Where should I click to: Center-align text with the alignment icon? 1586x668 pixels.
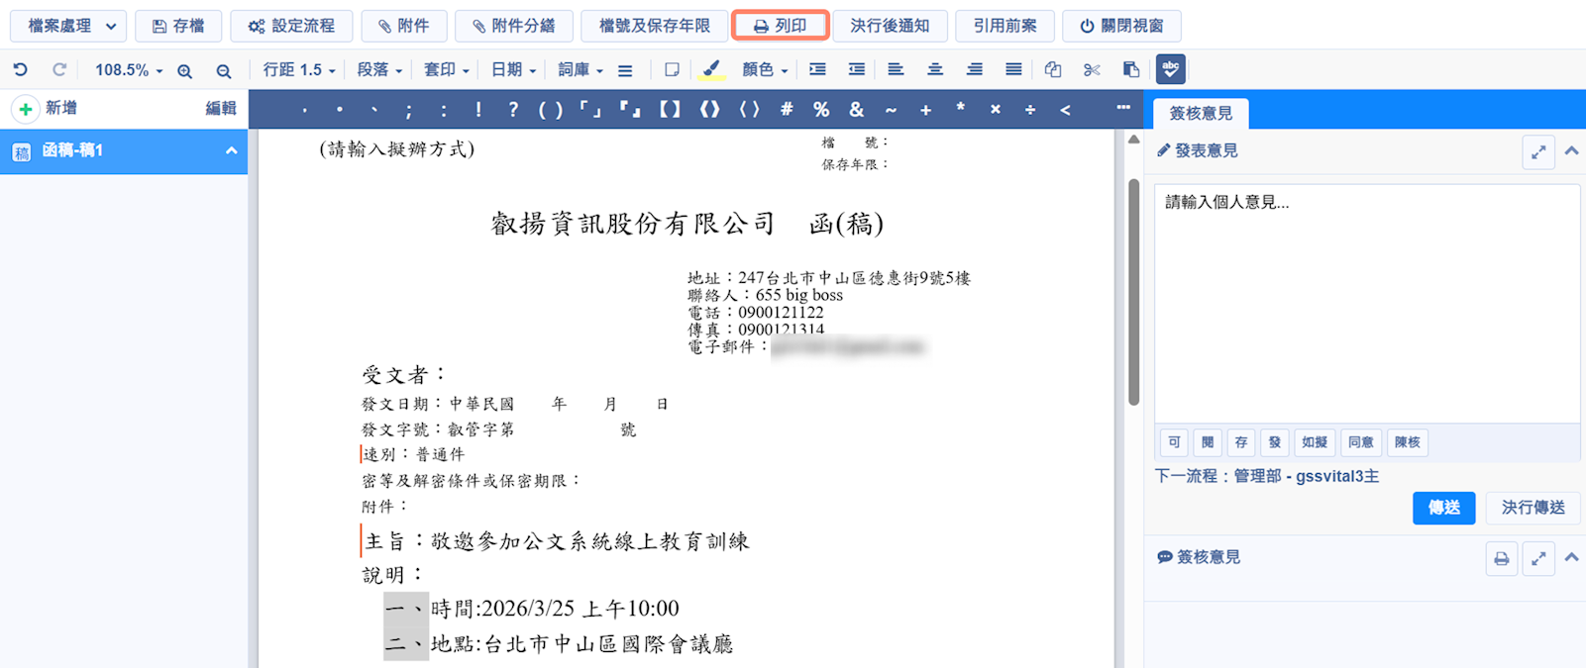tap(934, 69)
